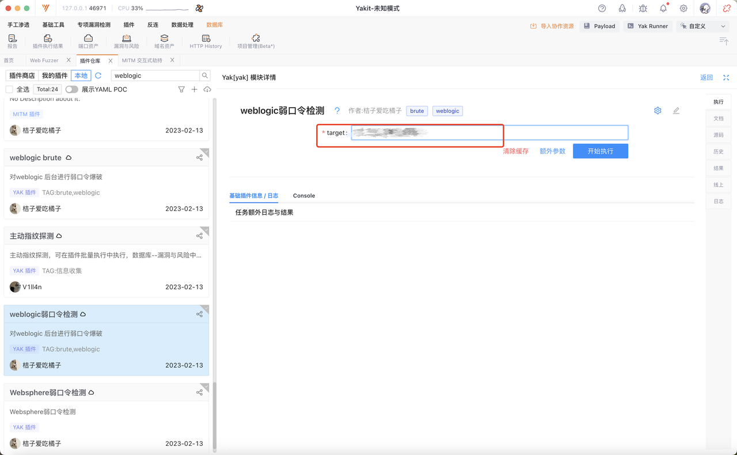Viewport: 737px width, 455px height.
Task: Click the help icon beside weblogic弱口令检测 title
Action: point(337,111)
